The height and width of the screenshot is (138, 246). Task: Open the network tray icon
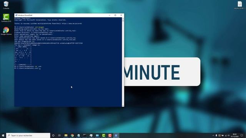(x=226, y=135)
